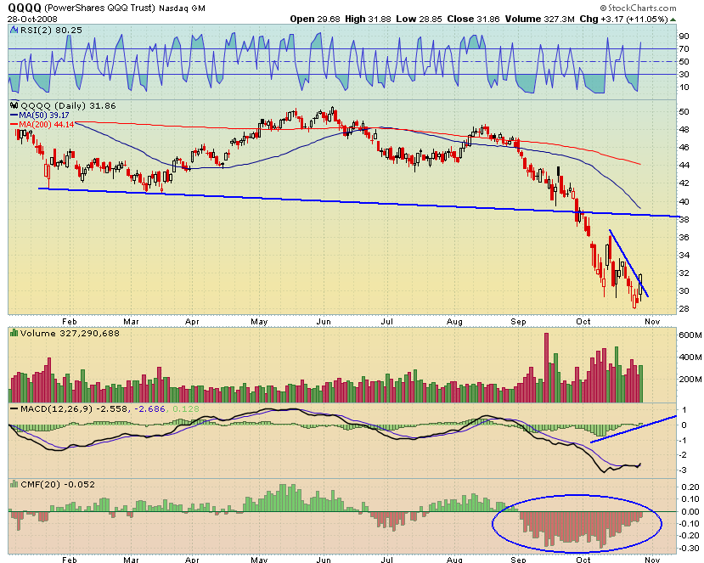Click the 90 level on RSI axis

[684, 36]
